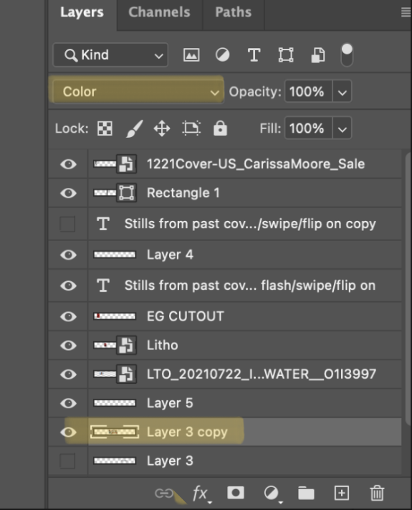Click type icon of 'flash/swipe/flip on' layer
412x510 pixels.
(x=103, y=285)
